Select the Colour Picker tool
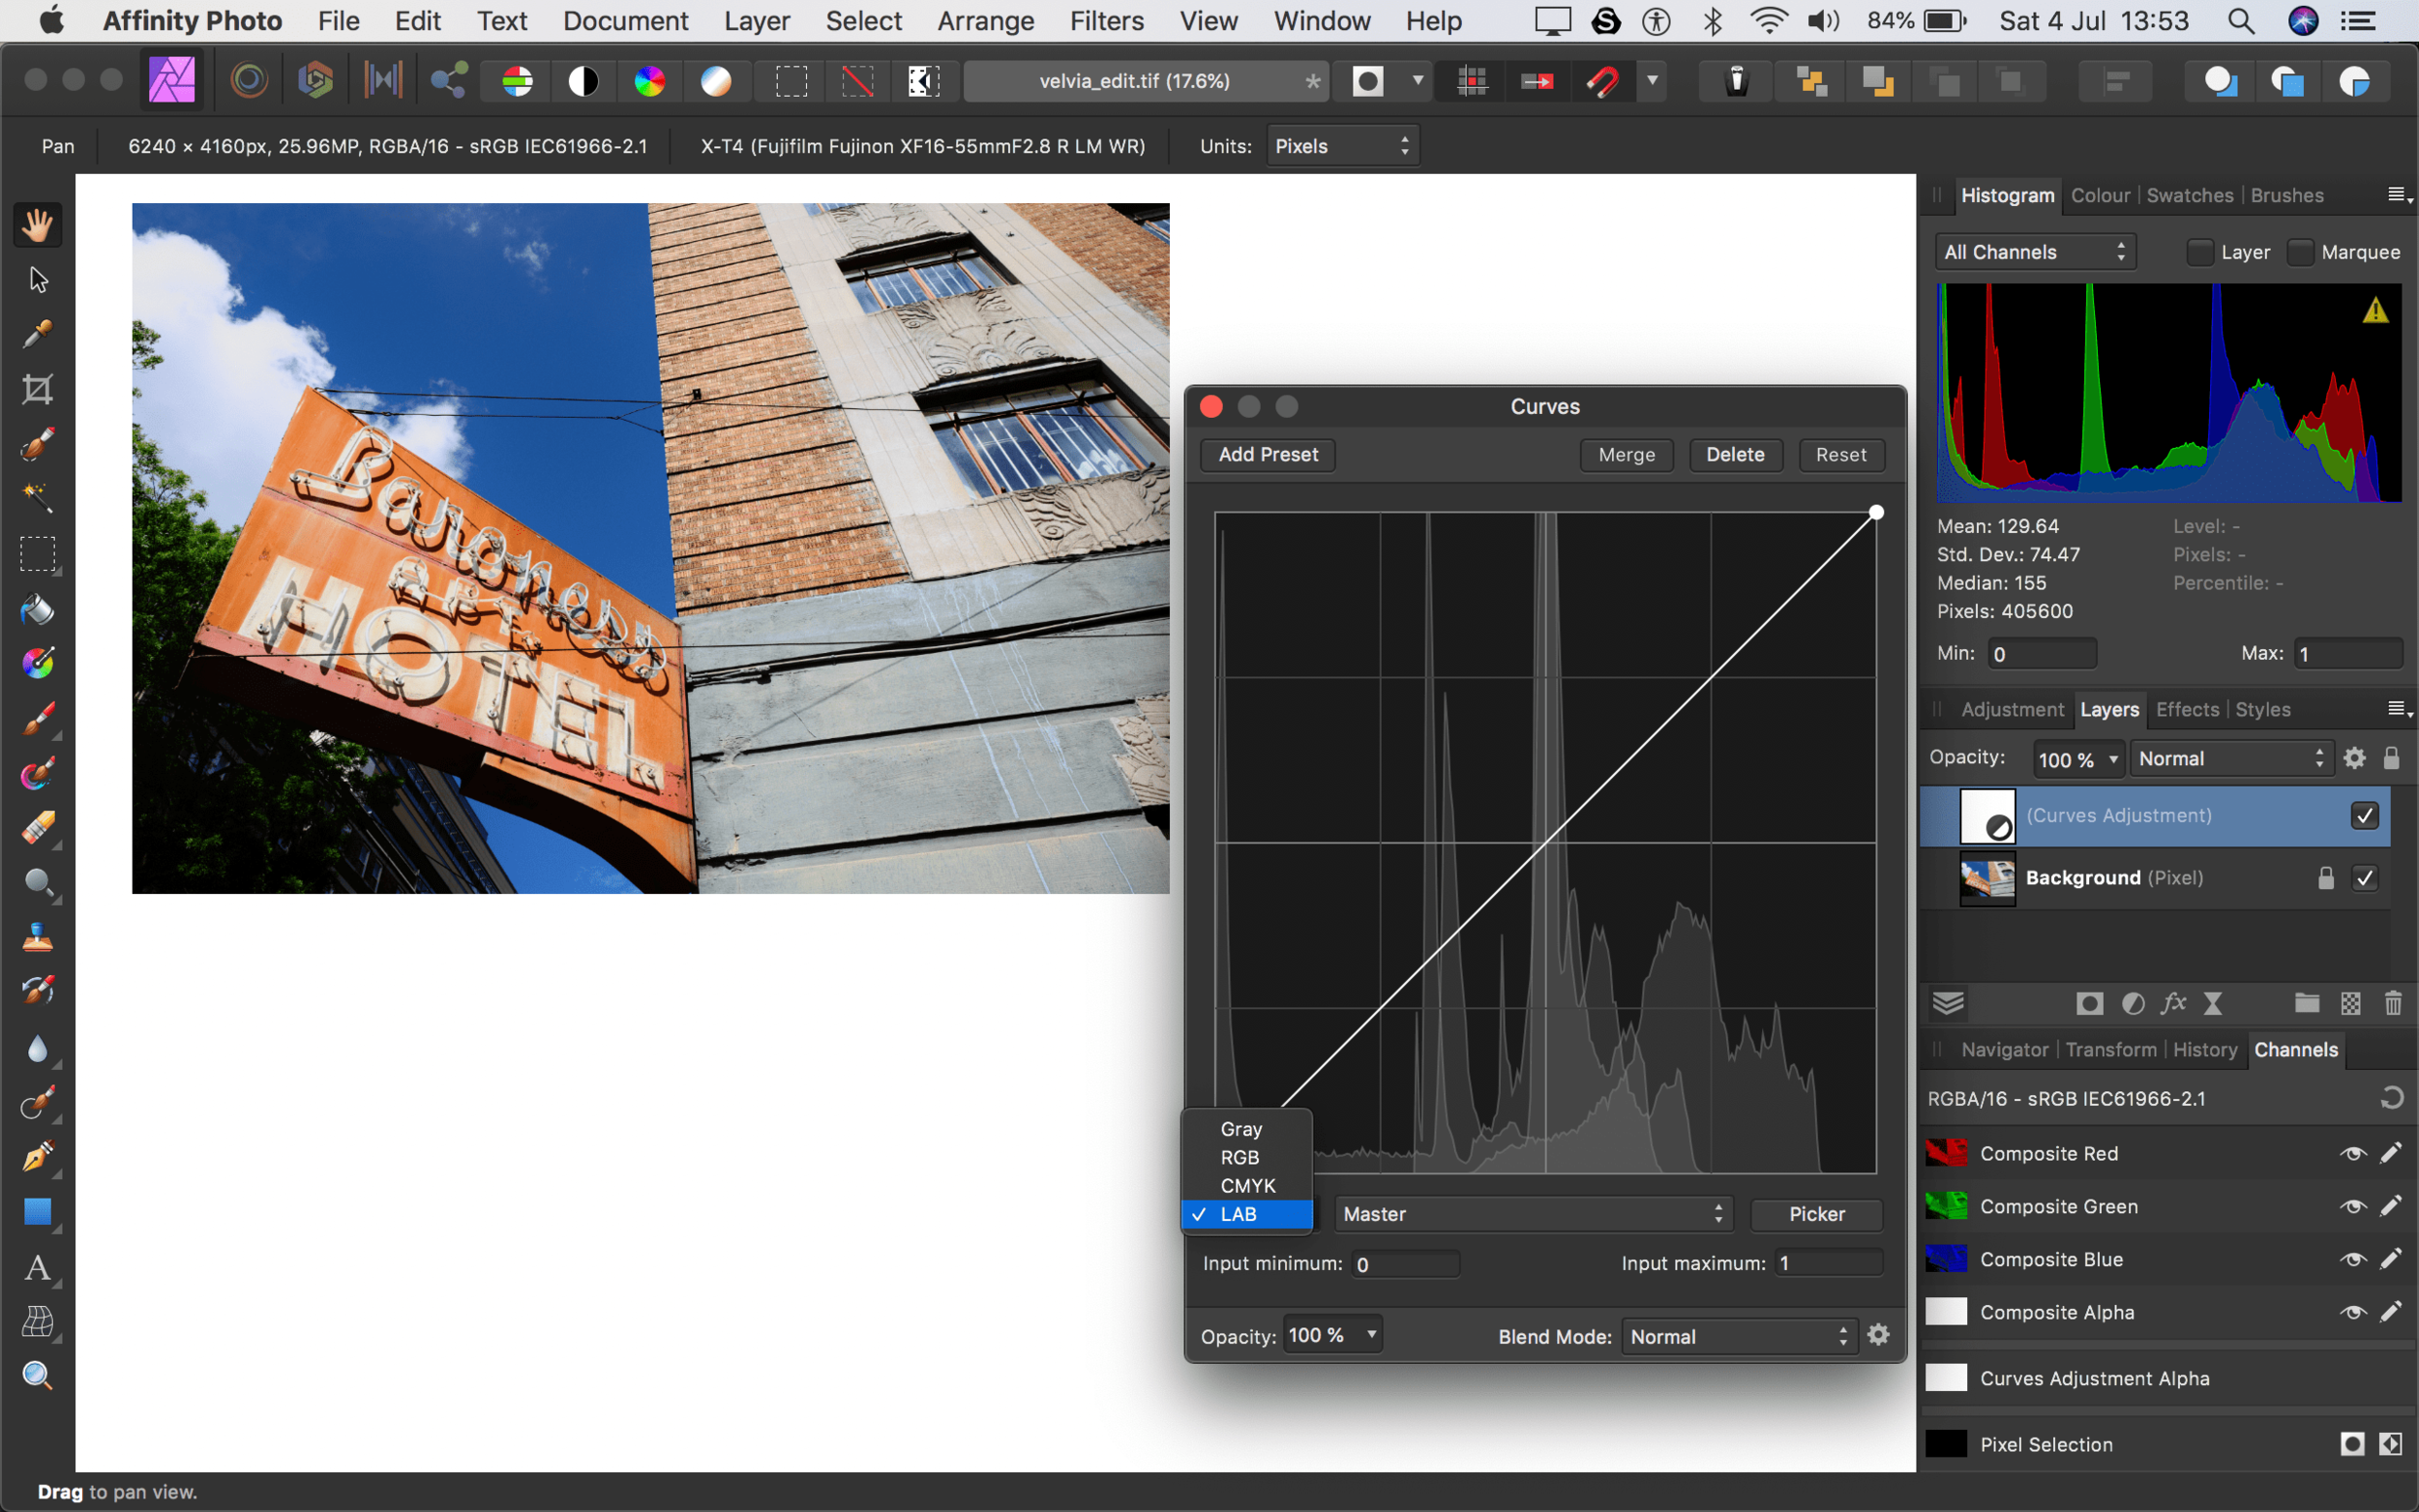 [37, 333]
